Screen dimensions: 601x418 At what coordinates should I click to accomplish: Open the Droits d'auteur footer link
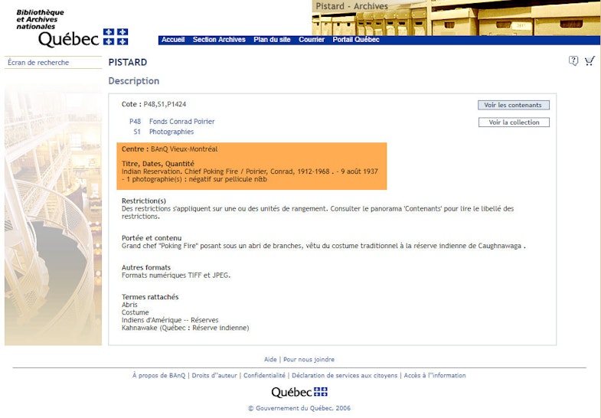point(214,375)
